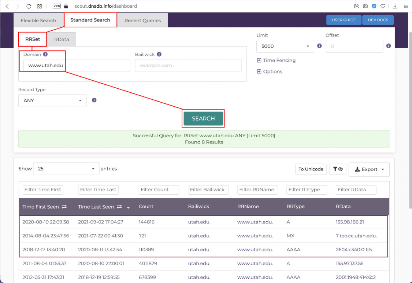Reload the current page
This screenshot has height=283, width=412.
29,6
